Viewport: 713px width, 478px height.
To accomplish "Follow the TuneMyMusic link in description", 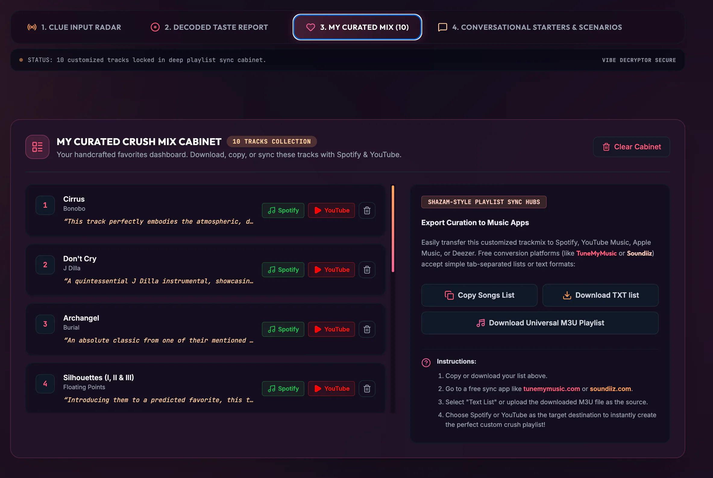I will [x=596, y=253].
